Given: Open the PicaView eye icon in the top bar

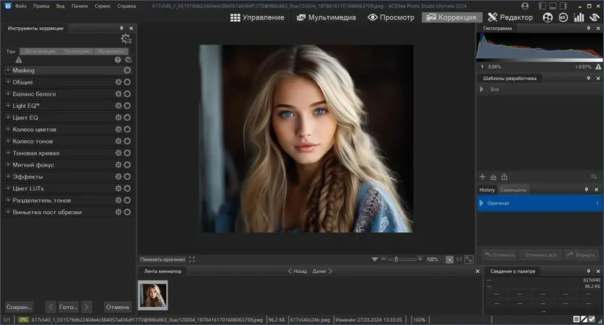Looking at the screenshot, I should [595, 17].
